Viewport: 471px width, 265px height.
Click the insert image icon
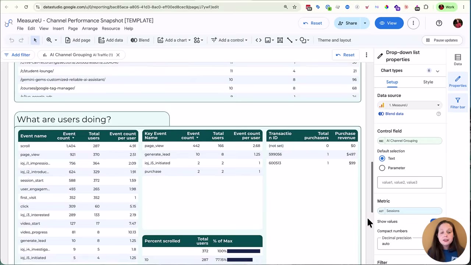pos(268,40)
